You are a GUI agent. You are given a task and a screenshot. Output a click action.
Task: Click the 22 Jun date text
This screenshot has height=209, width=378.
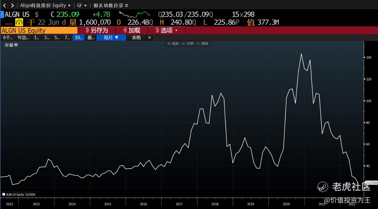coord(49,22)
